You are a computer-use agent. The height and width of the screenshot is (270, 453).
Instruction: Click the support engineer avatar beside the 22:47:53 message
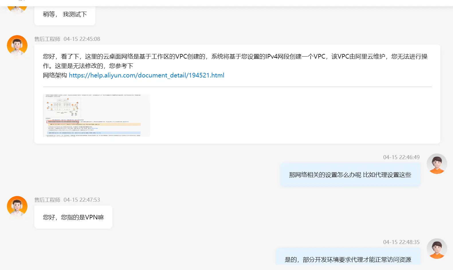(x=17, y=206)
